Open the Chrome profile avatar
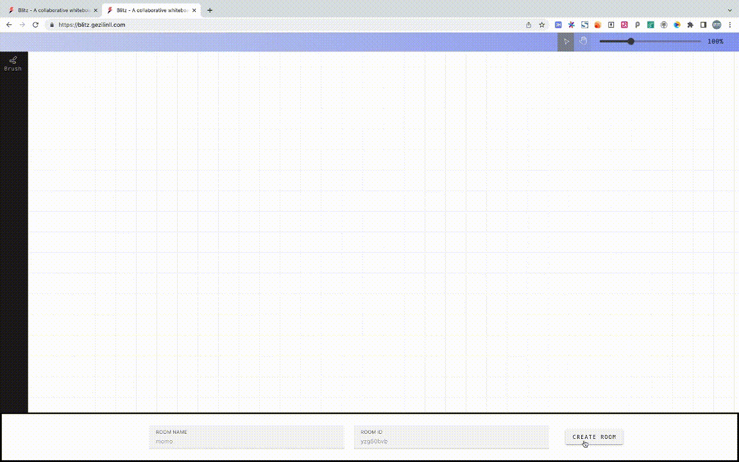Screen dimensions: 739x462 click(717, 25)
